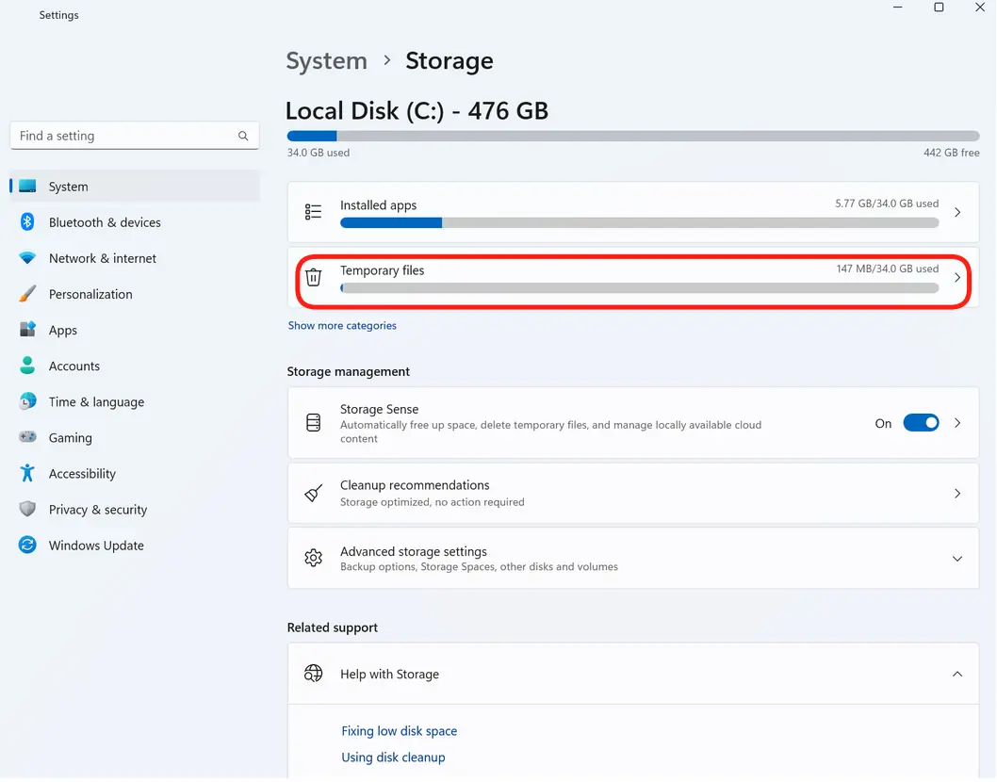This screenshot has width=997, height=782.
Task: Click the Accessibility figure icon
Action: [x=27, y=473]
